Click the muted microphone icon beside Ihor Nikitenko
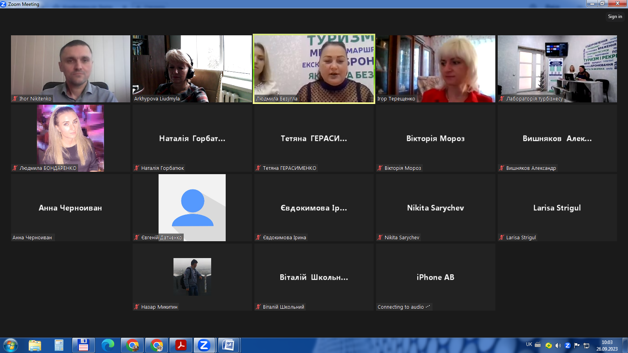 [15, 99]
